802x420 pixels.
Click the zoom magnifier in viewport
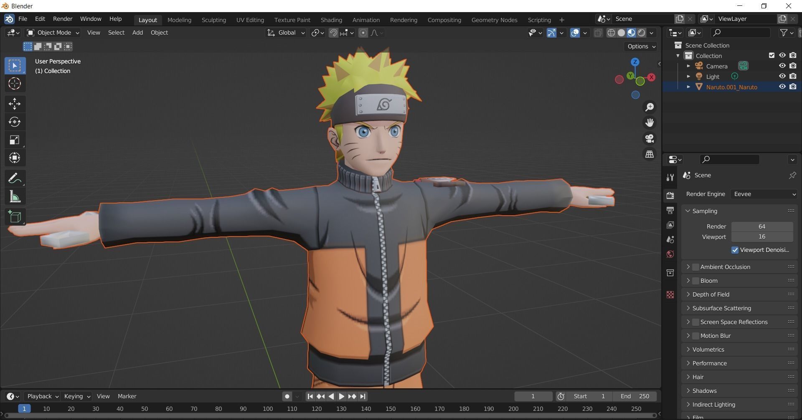650,107
